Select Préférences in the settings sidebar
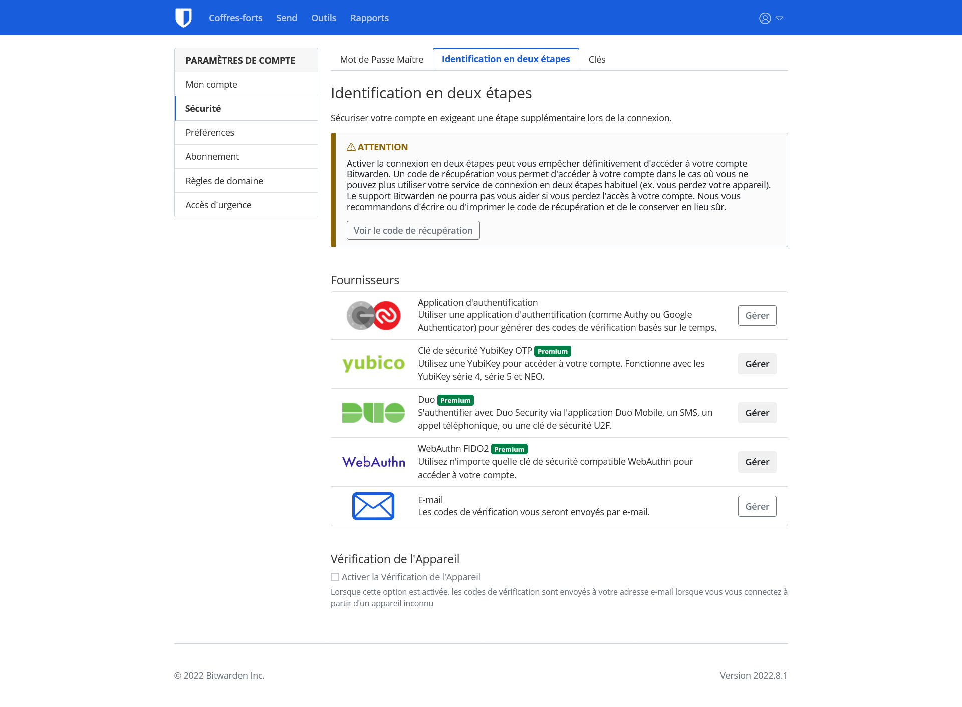 pos(210,132)
